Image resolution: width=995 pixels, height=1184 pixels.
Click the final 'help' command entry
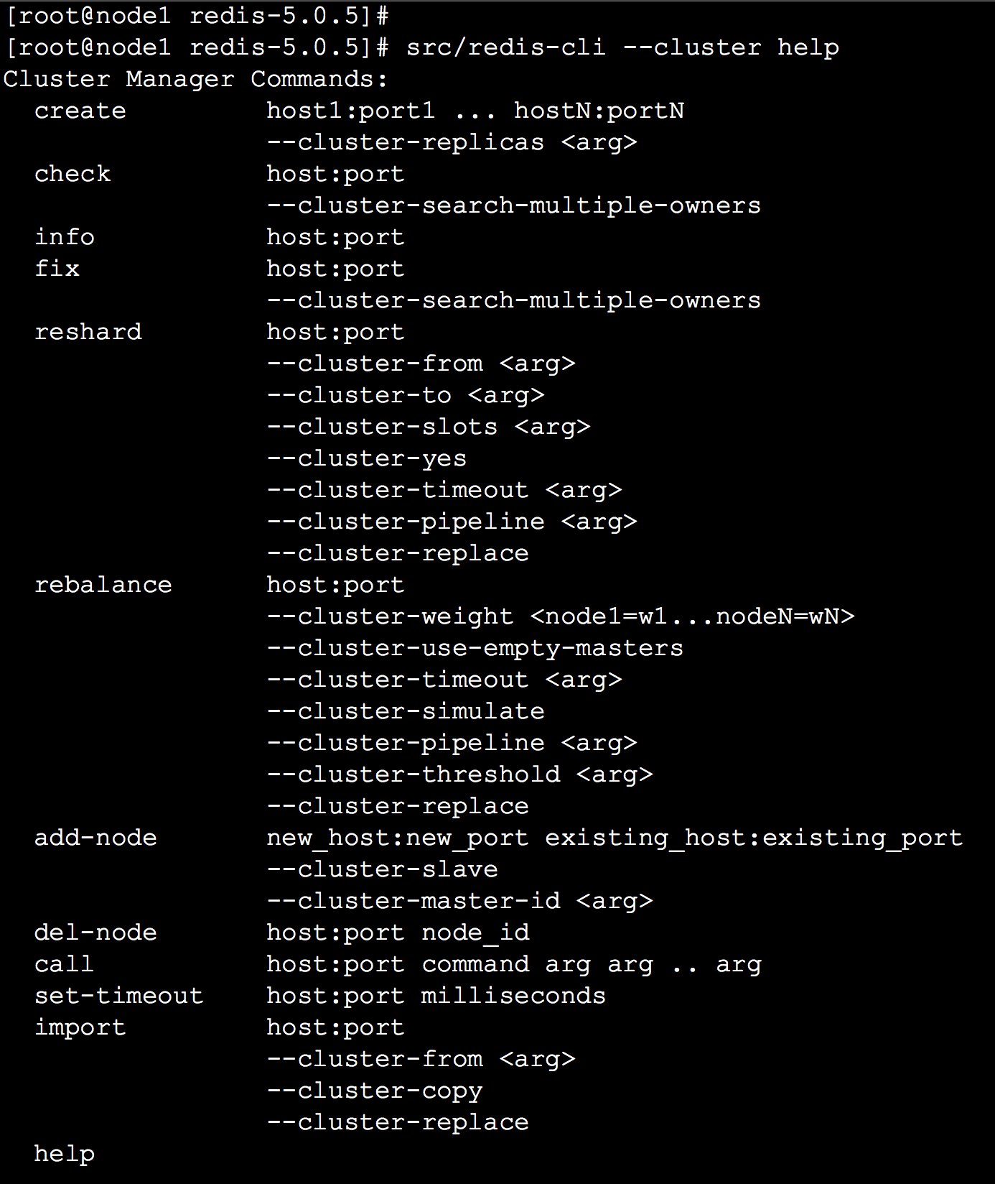65,1155
